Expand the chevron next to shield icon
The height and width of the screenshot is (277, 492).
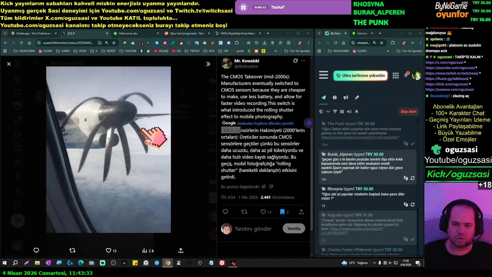coord(328,112)
